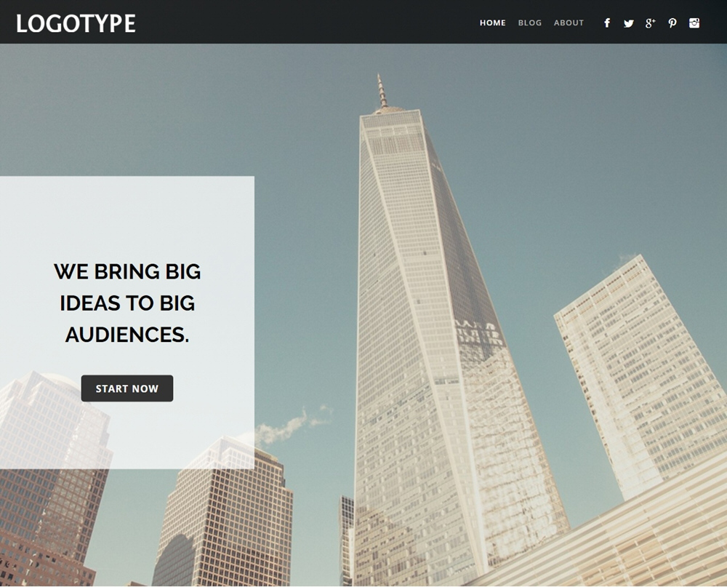Select the headline "We bring big ideas to big audiences."

(x=127, y=303)
